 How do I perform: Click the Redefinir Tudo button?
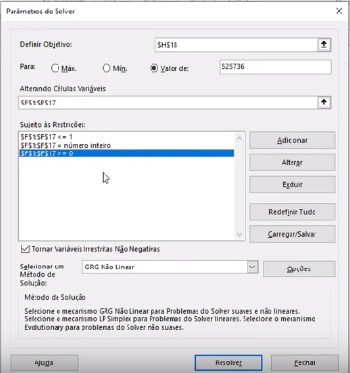[292, 212]
